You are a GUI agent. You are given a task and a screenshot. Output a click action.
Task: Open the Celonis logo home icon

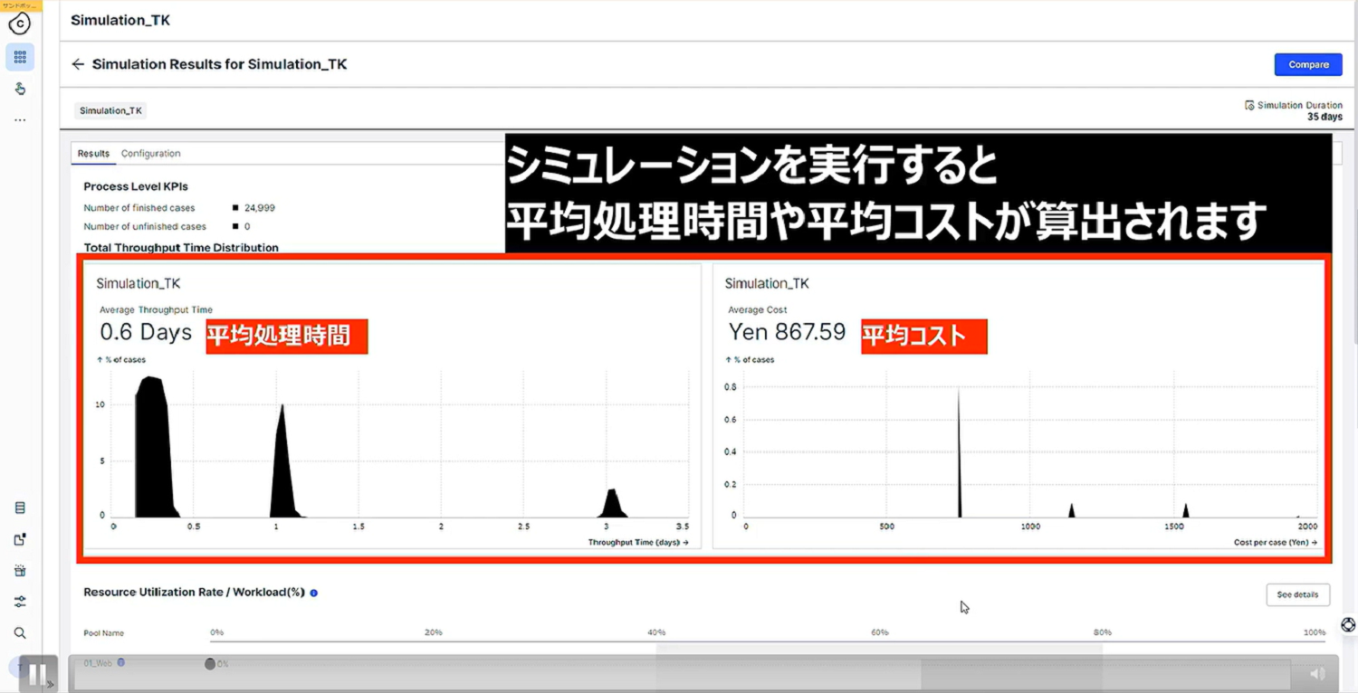coord(19,24)
